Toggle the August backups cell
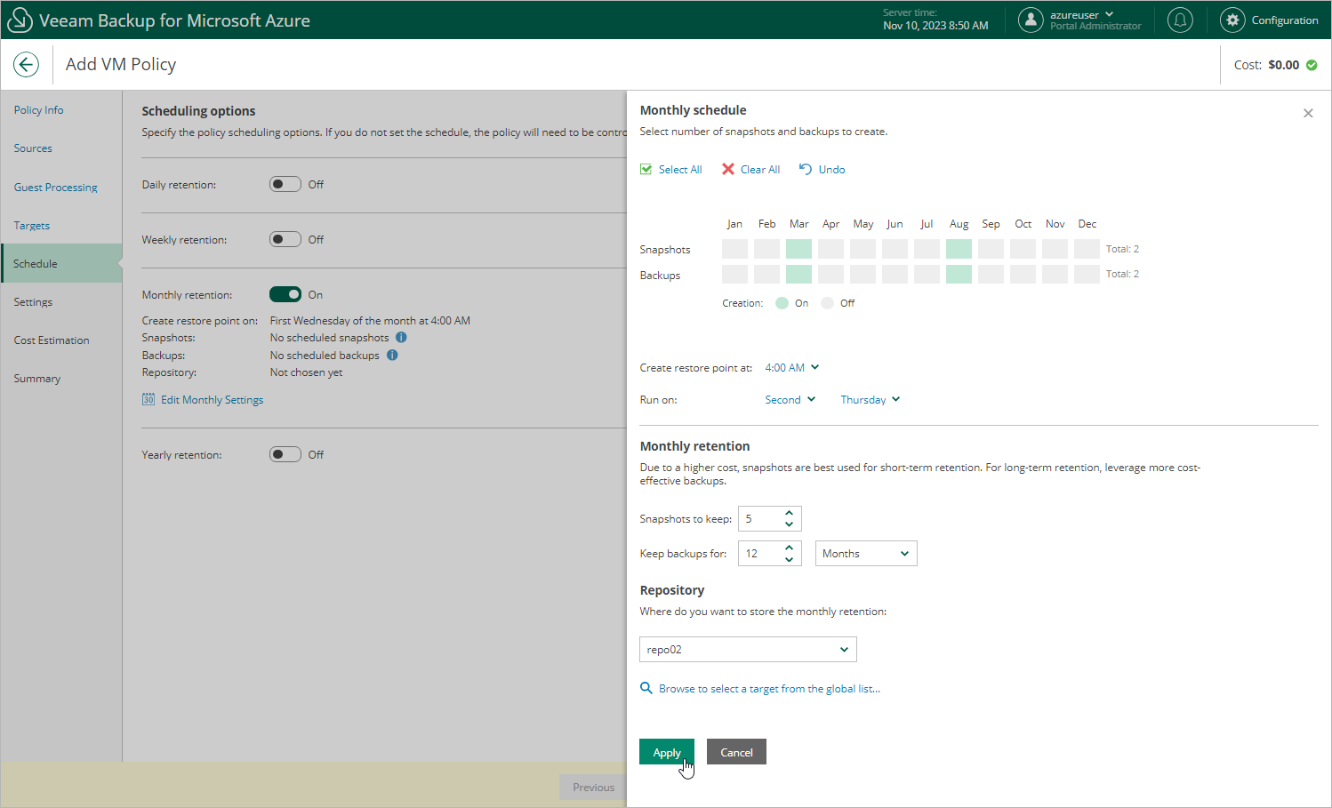 [x=959, y=274]
